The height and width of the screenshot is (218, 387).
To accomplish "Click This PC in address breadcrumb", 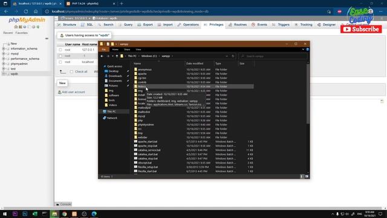I will pyautogui.click(x=132, y=56).
